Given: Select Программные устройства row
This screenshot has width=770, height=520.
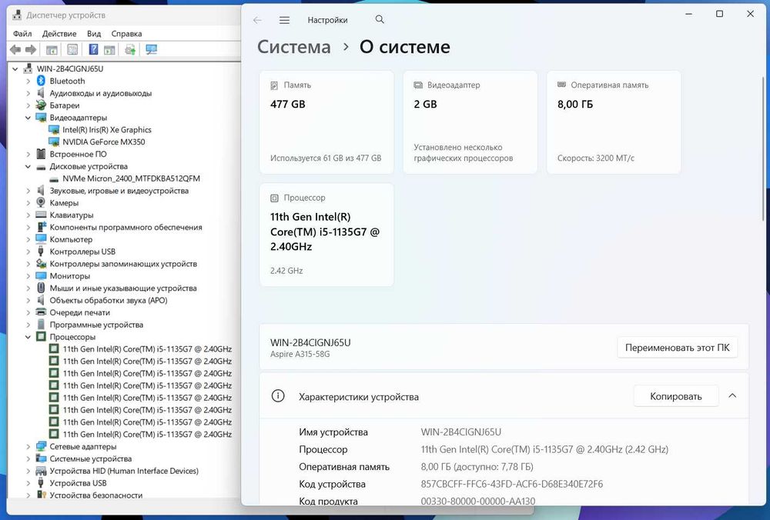Looking at the screenshot, I should (96, 325).
